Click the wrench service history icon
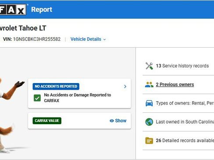Viewport: 214px width, 160px height. 149,66
